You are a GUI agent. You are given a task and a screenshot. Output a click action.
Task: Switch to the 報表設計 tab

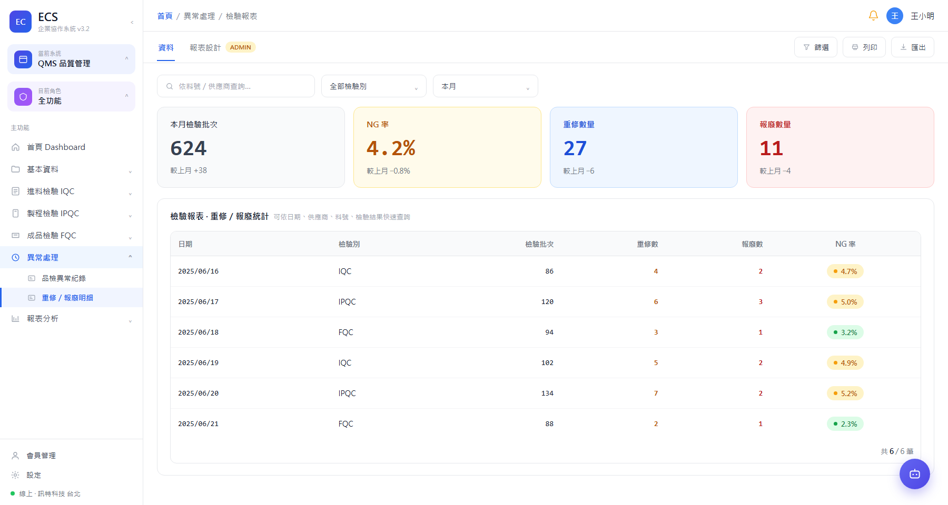[205, 47]
